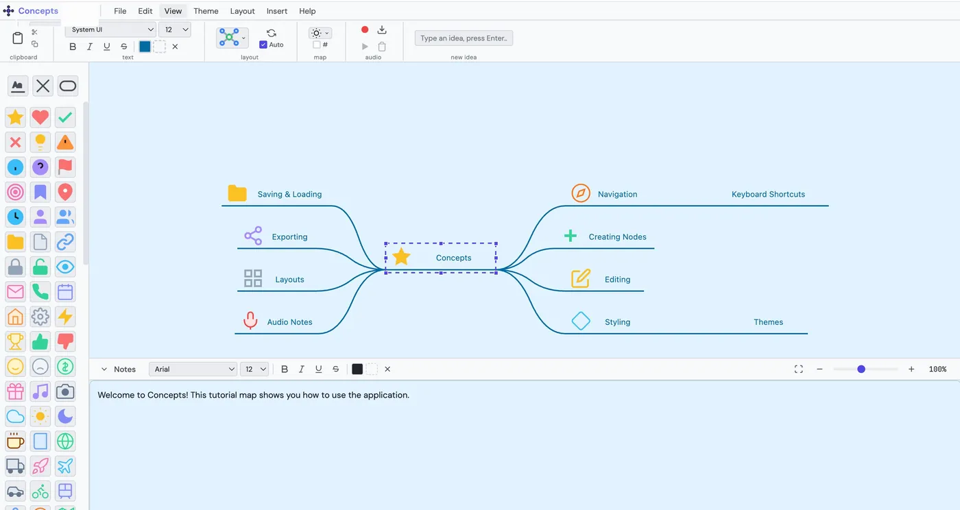This screenshot has height=510, width=960.
Task: Pick the music note icon from the palette
Action: click(40, 391)
